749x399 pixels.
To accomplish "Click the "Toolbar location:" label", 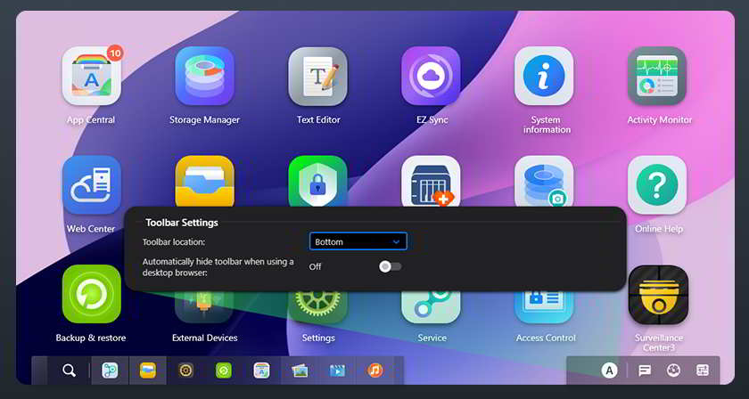I will (x=174, y=242).
